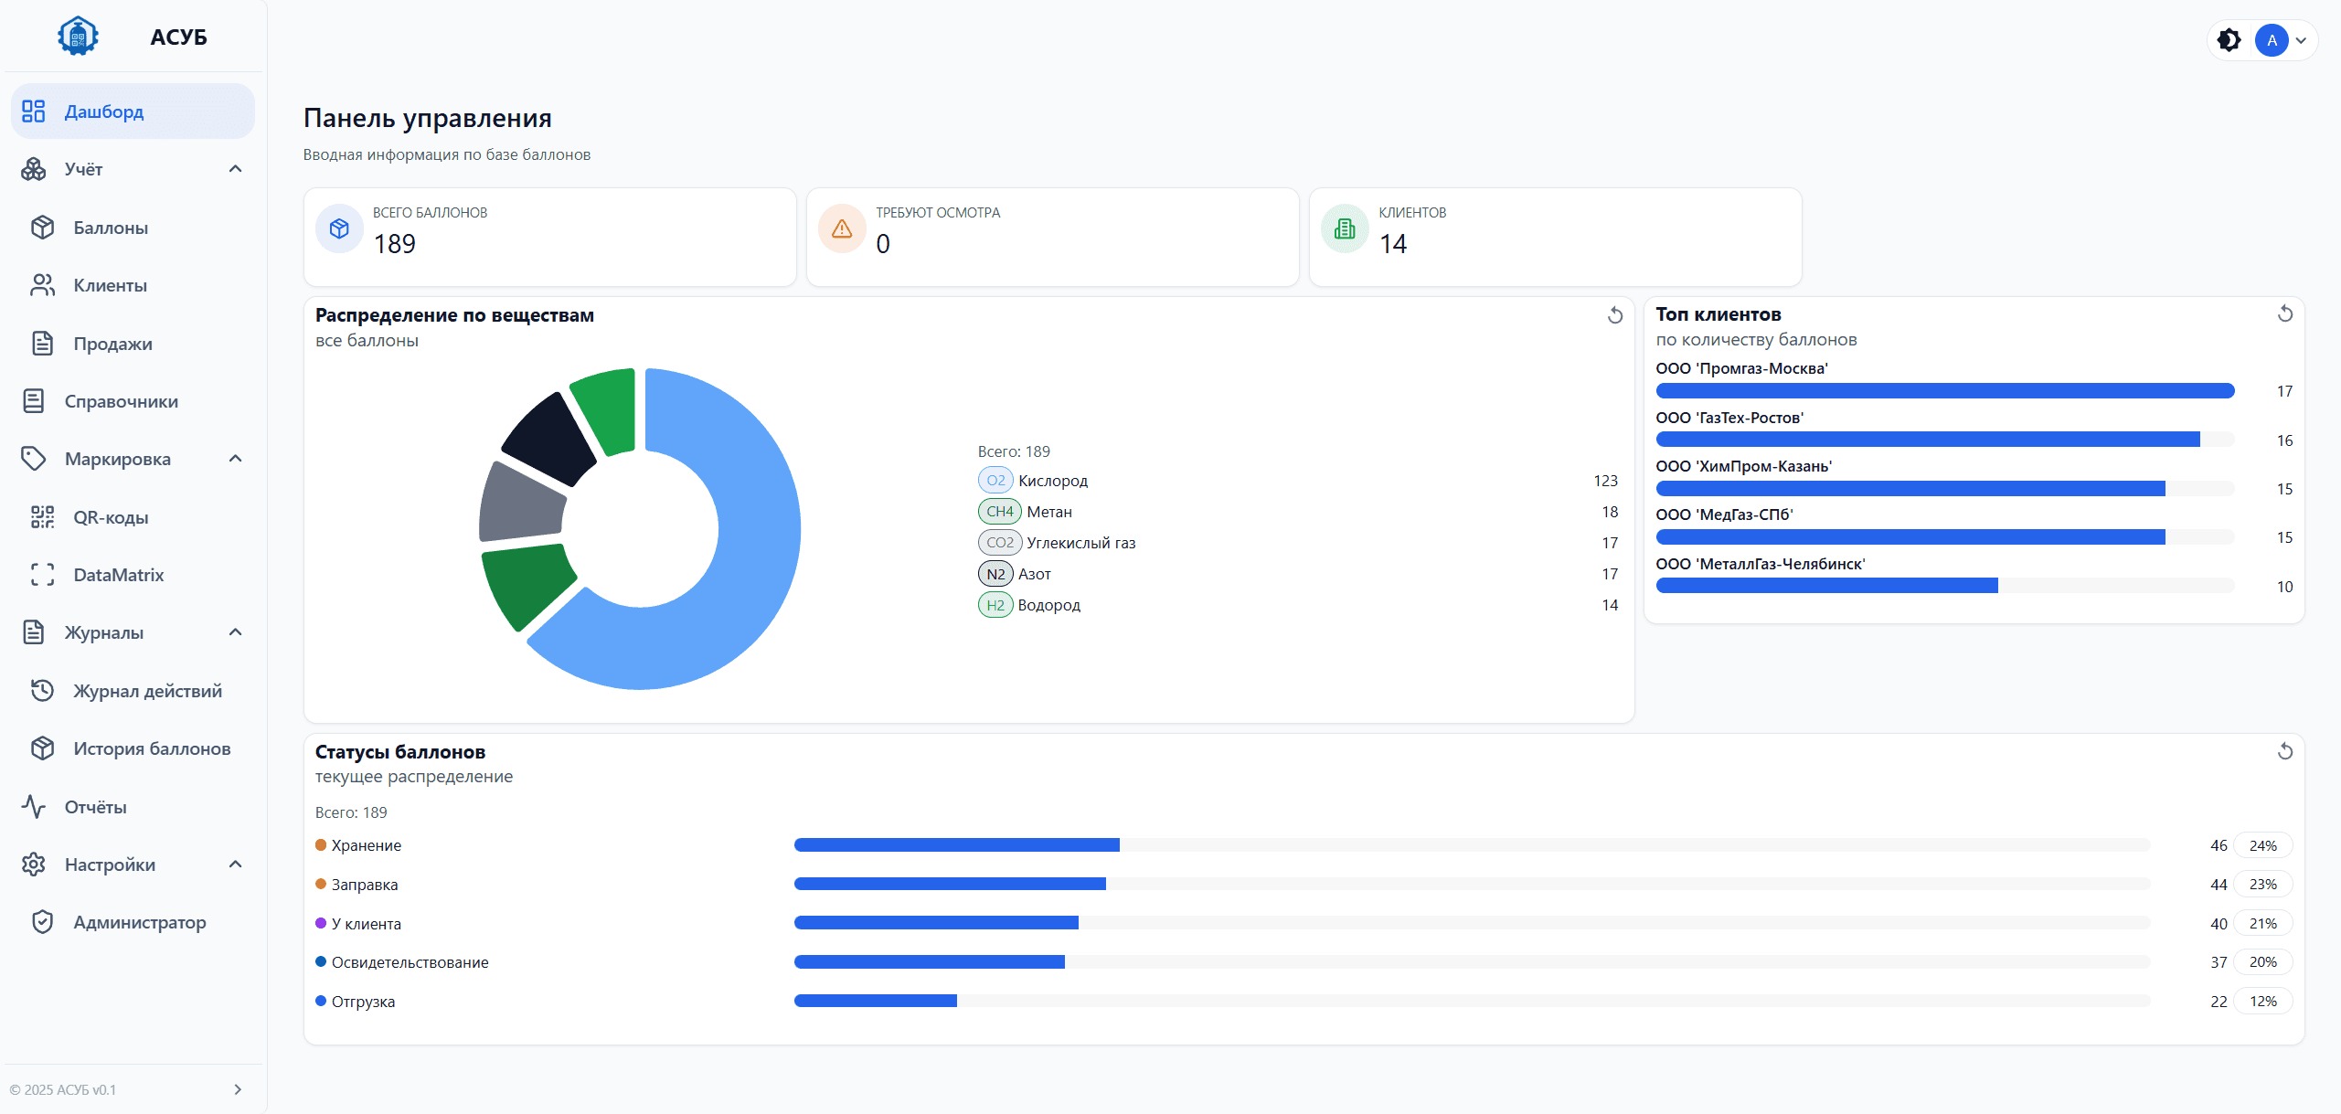Collapse the Маркировка sidebar section
2341x1114 pixels.
235,459
